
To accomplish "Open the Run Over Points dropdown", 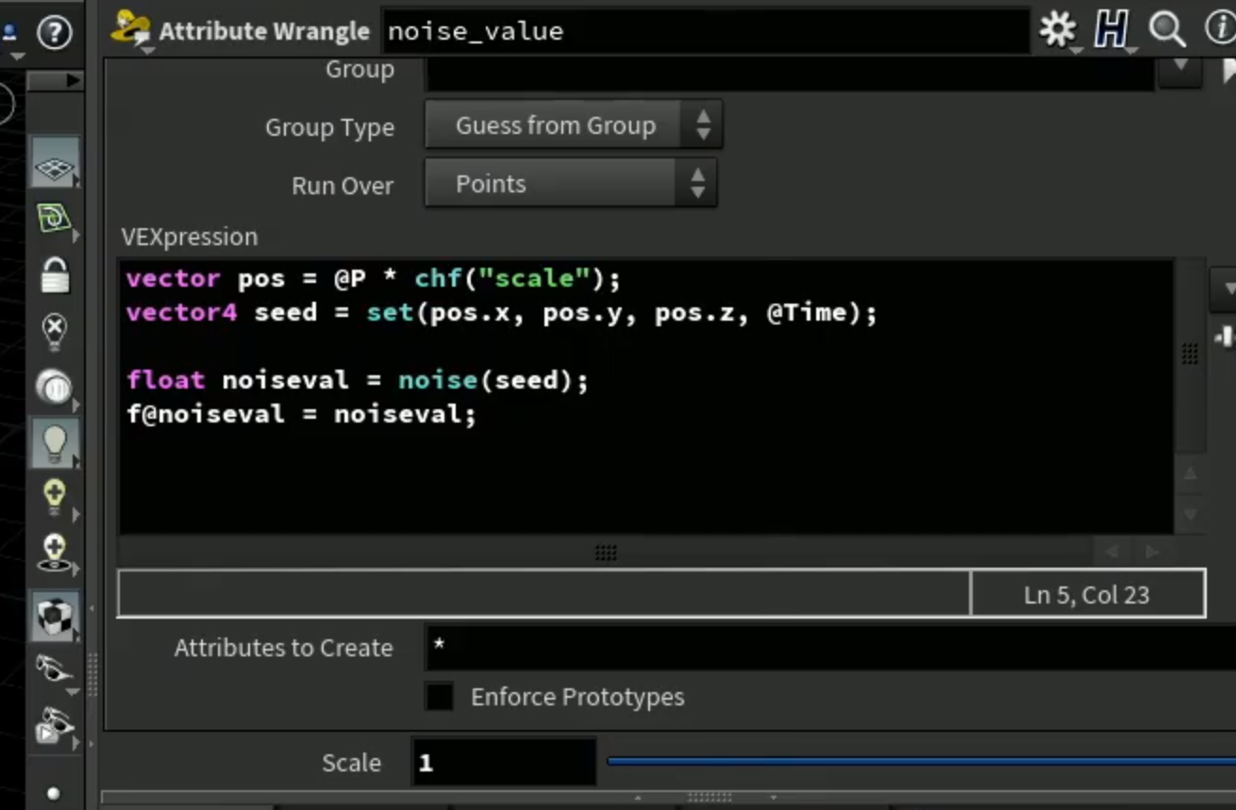I will point(571,184).
